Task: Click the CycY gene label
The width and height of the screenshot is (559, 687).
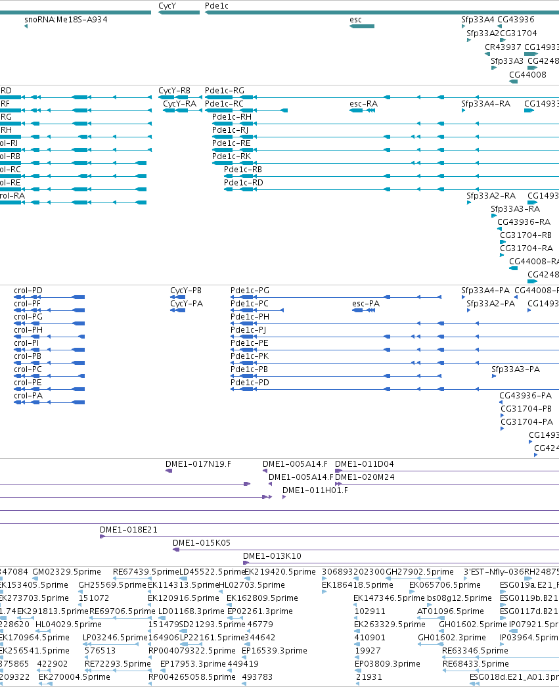Action: 167,6
